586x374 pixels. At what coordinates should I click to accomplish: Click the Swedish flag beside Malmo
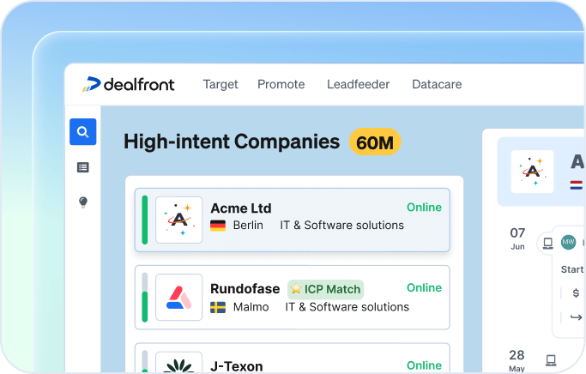tap(218, 307)
